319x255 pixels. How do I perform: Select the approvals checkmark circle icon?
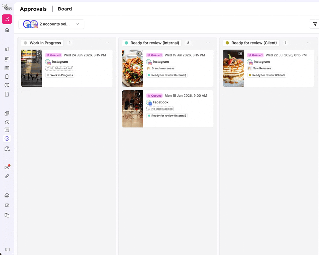pos(7,138)
